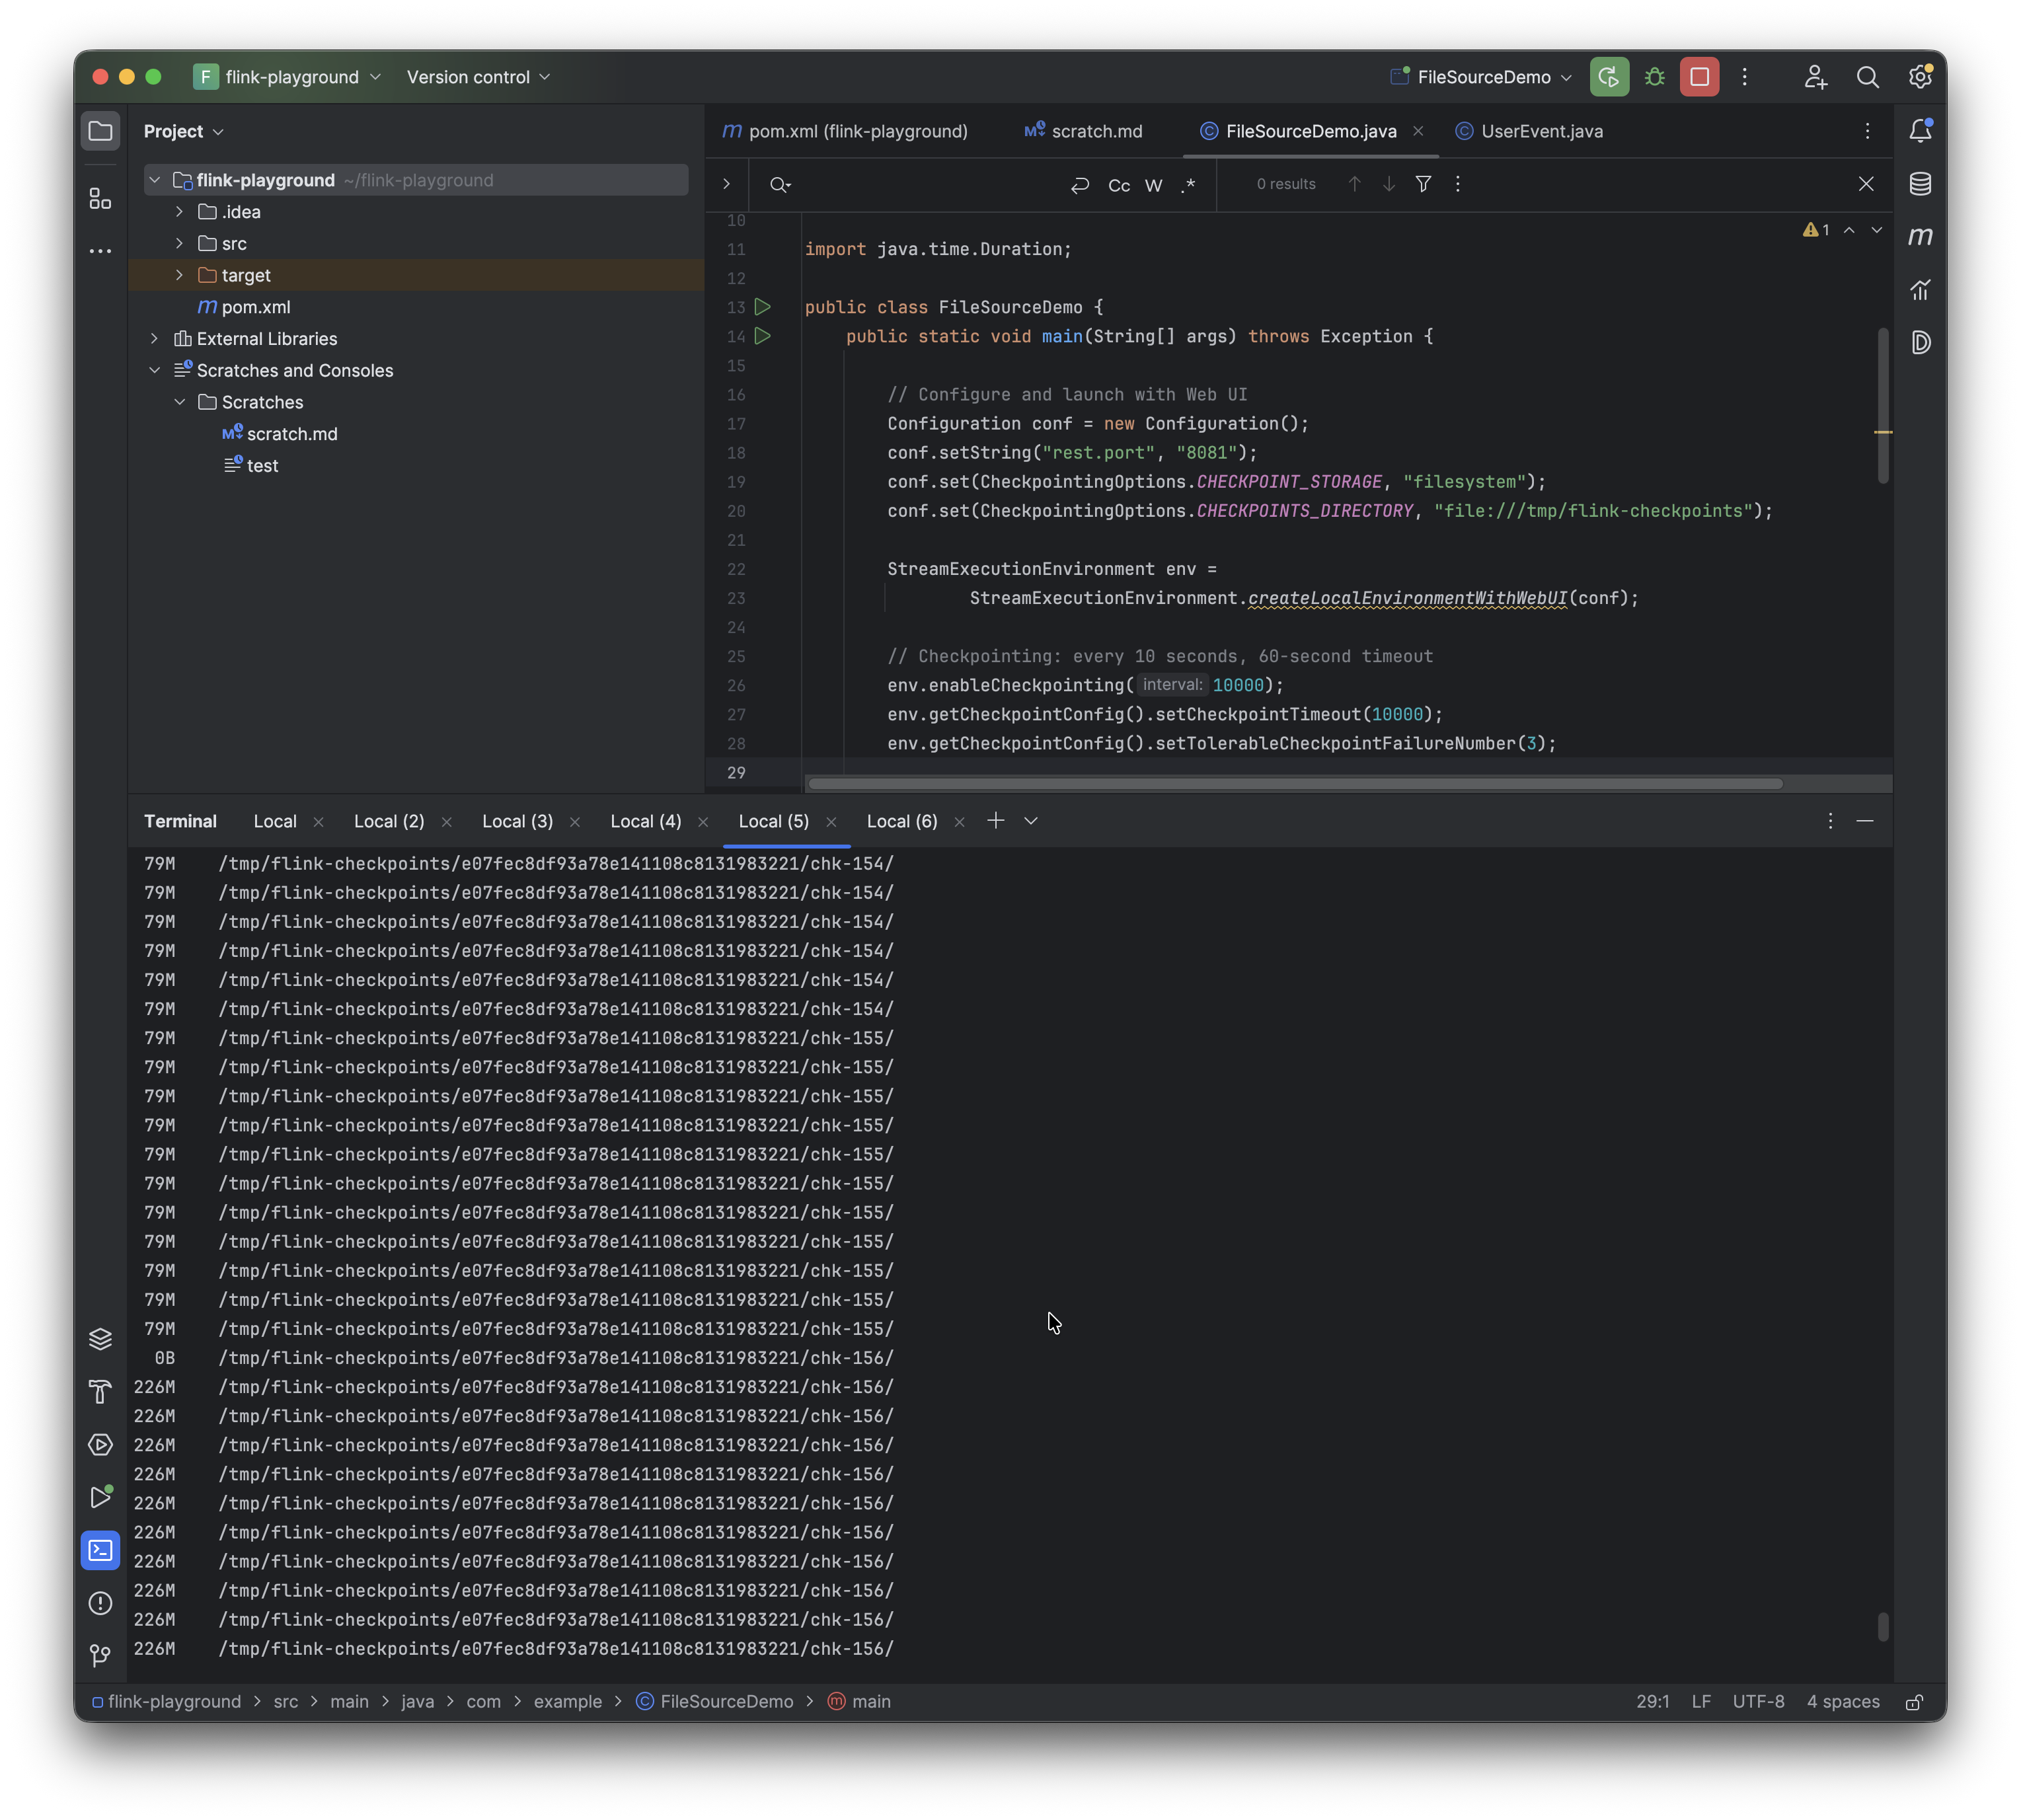Open the Services tool window icon
This screenshot has width=2021, height=1820.
(x=100, y=1444)
